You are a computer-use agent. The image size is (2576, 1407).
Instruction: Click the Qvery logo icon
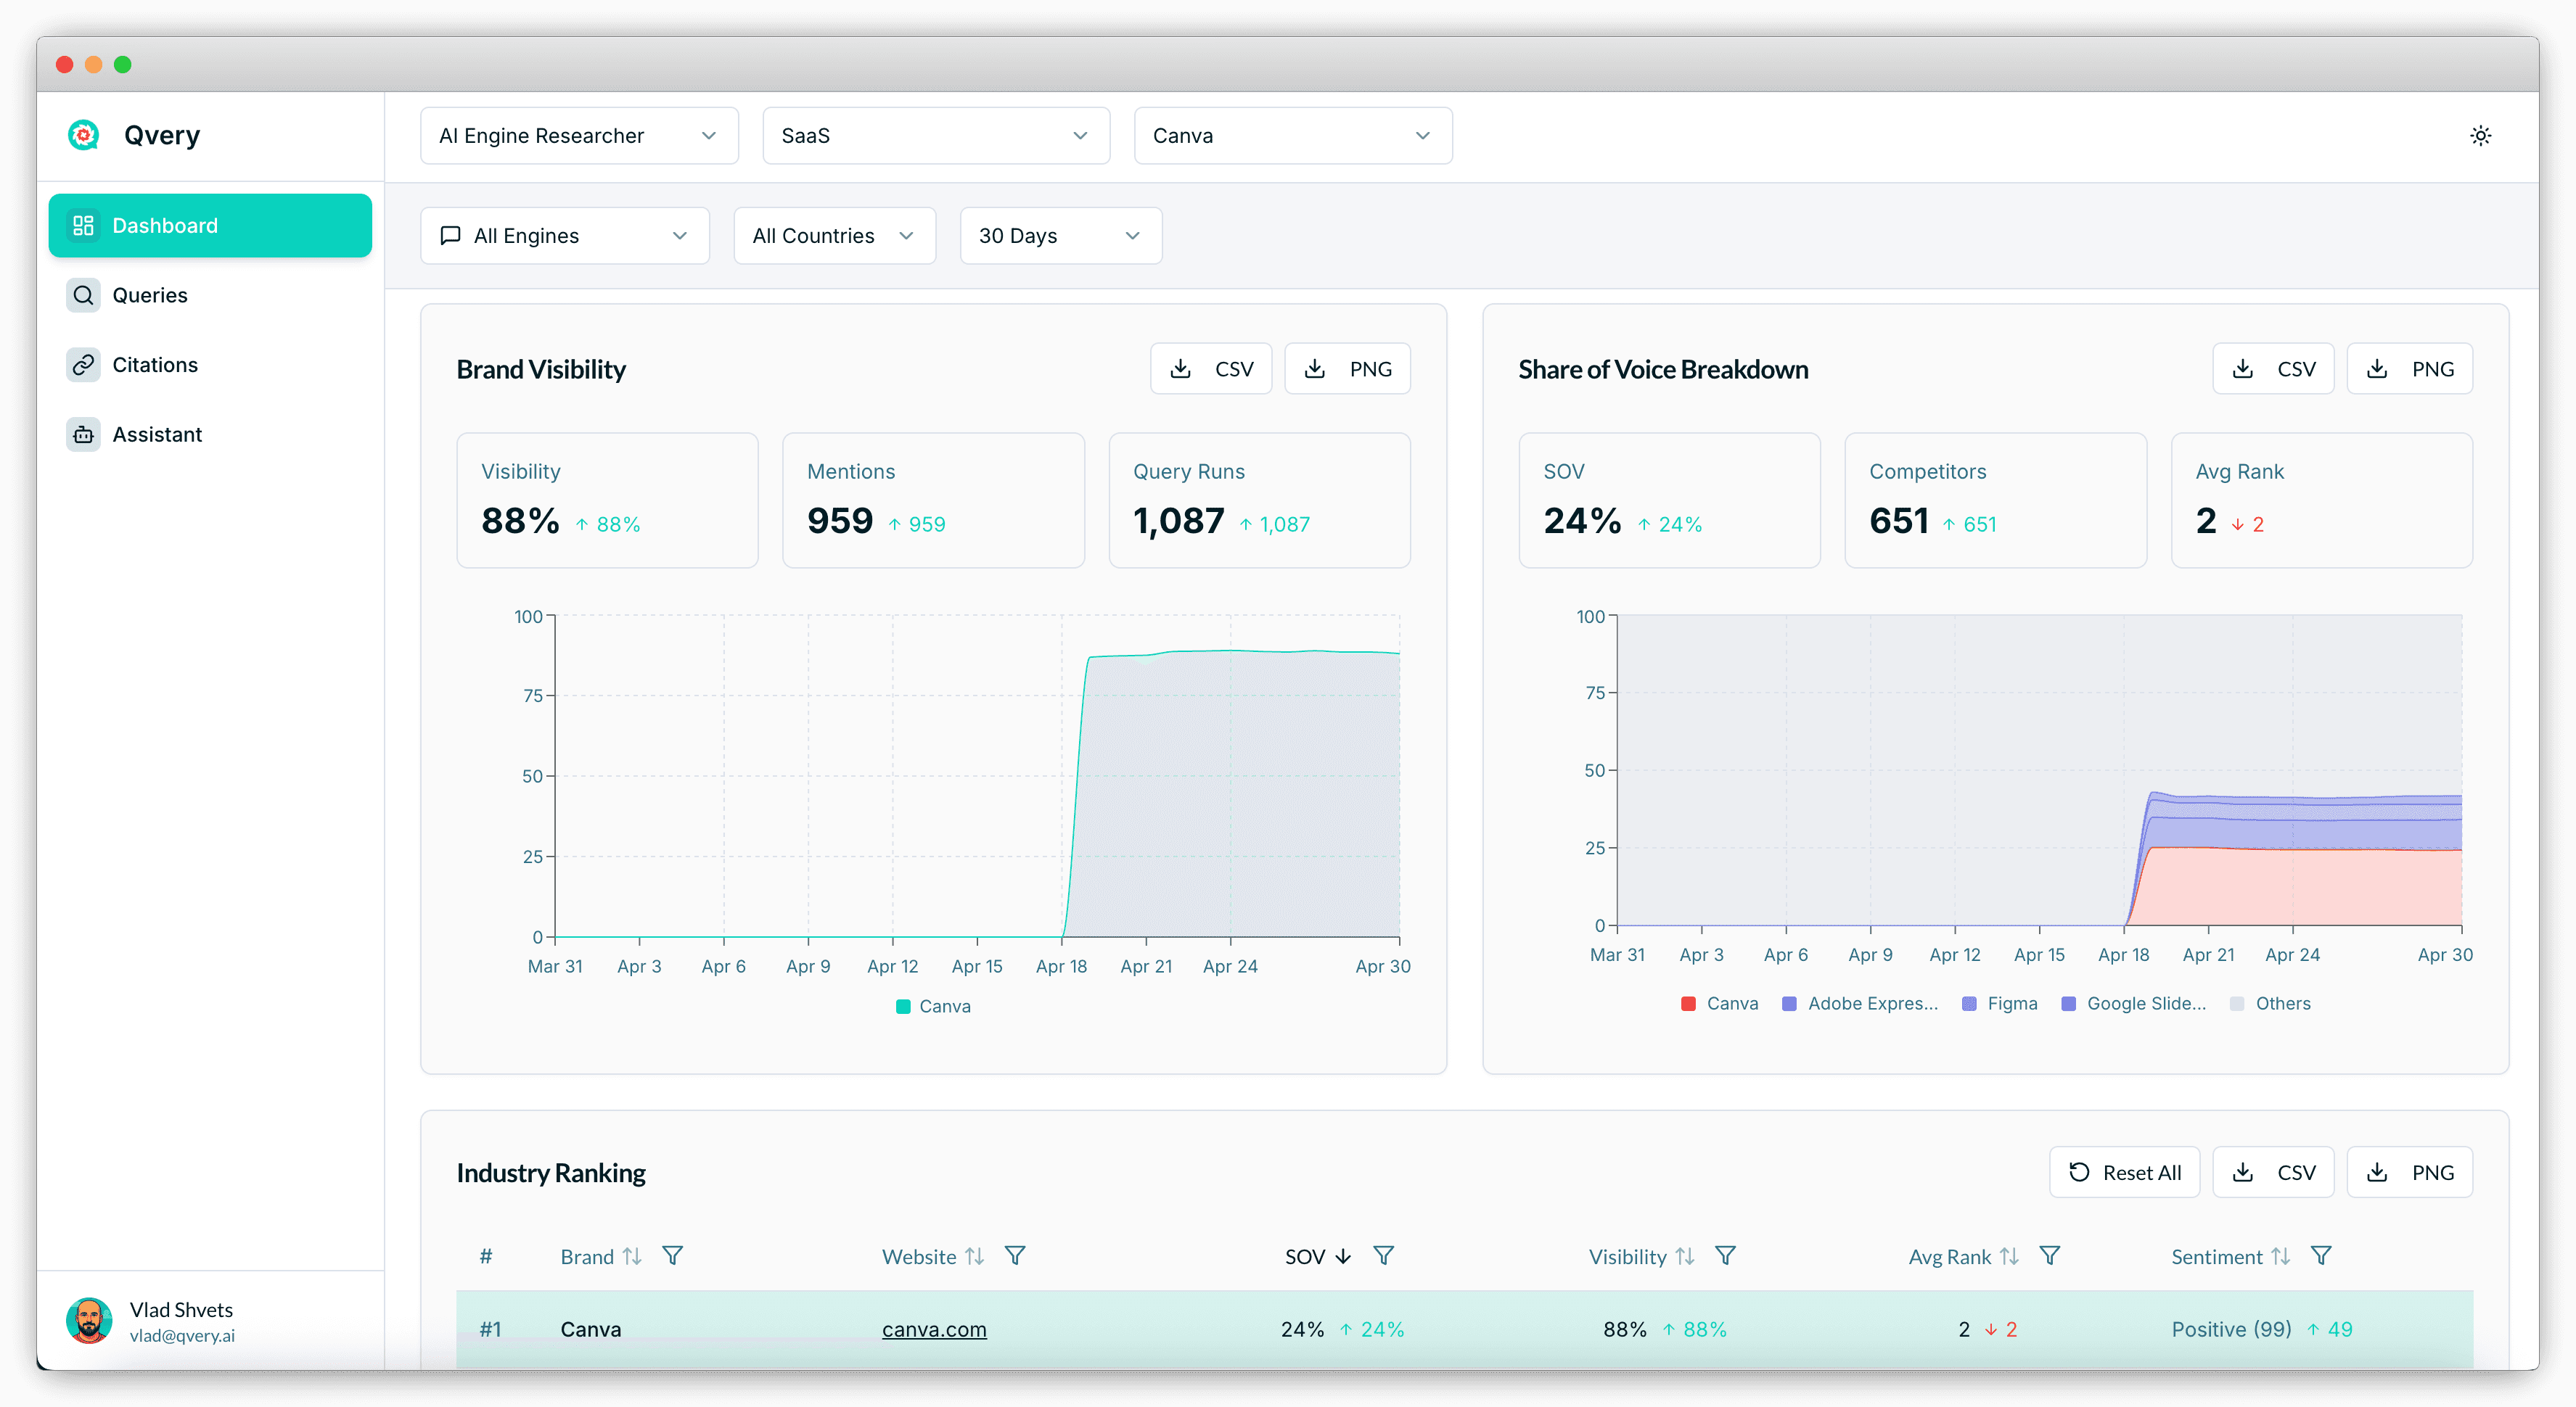click(x=84, y=135)
